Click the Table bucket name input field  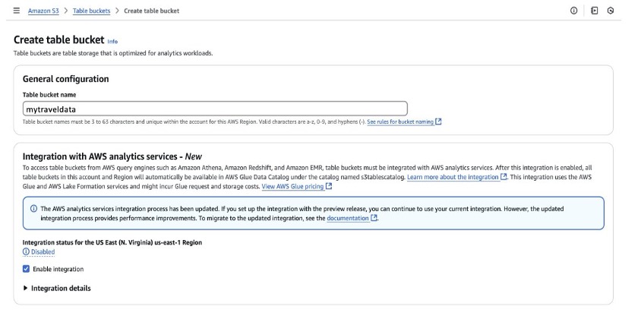coord(215,109)
